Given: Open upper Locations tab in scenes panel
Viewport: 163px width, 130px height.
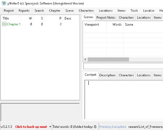Looking at the screenshot, I should [144, 18].
